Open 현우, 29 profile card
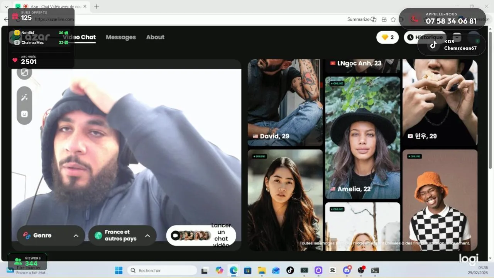The width and height of the screenshot is (494, 278). click(x=440, y=102)
